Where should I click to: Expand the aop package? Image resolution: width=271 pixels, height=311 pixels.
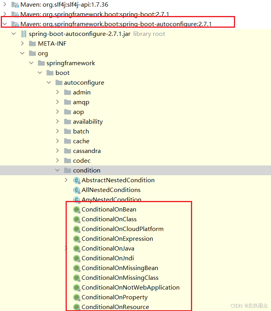pos(57,112)
